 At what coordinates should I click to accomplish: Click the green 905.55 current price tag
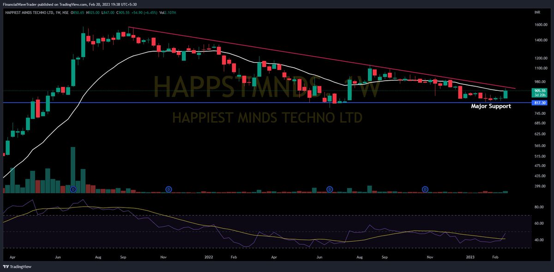coord(540,93)
